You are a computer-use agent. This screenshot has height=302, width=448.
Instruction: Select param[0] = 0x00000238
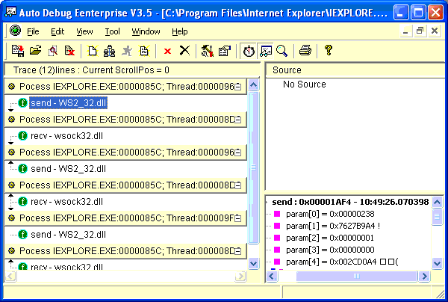tap(330, 214)
